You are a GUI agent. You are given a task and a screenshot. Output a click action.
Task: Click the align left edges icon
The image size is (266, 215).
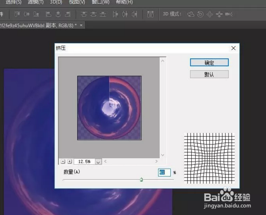click(48, 14)
